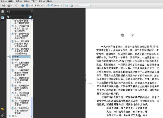Click the bookmarks panel scroll-up arrow
This screenshot has width=163, height=118.
(32, 20)
